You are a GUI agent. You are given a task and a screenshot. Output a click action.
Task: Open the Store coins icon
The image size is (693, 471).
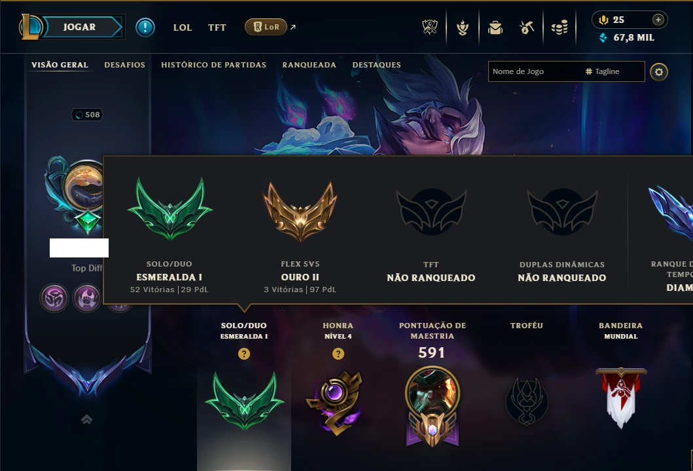coord(559,28)
